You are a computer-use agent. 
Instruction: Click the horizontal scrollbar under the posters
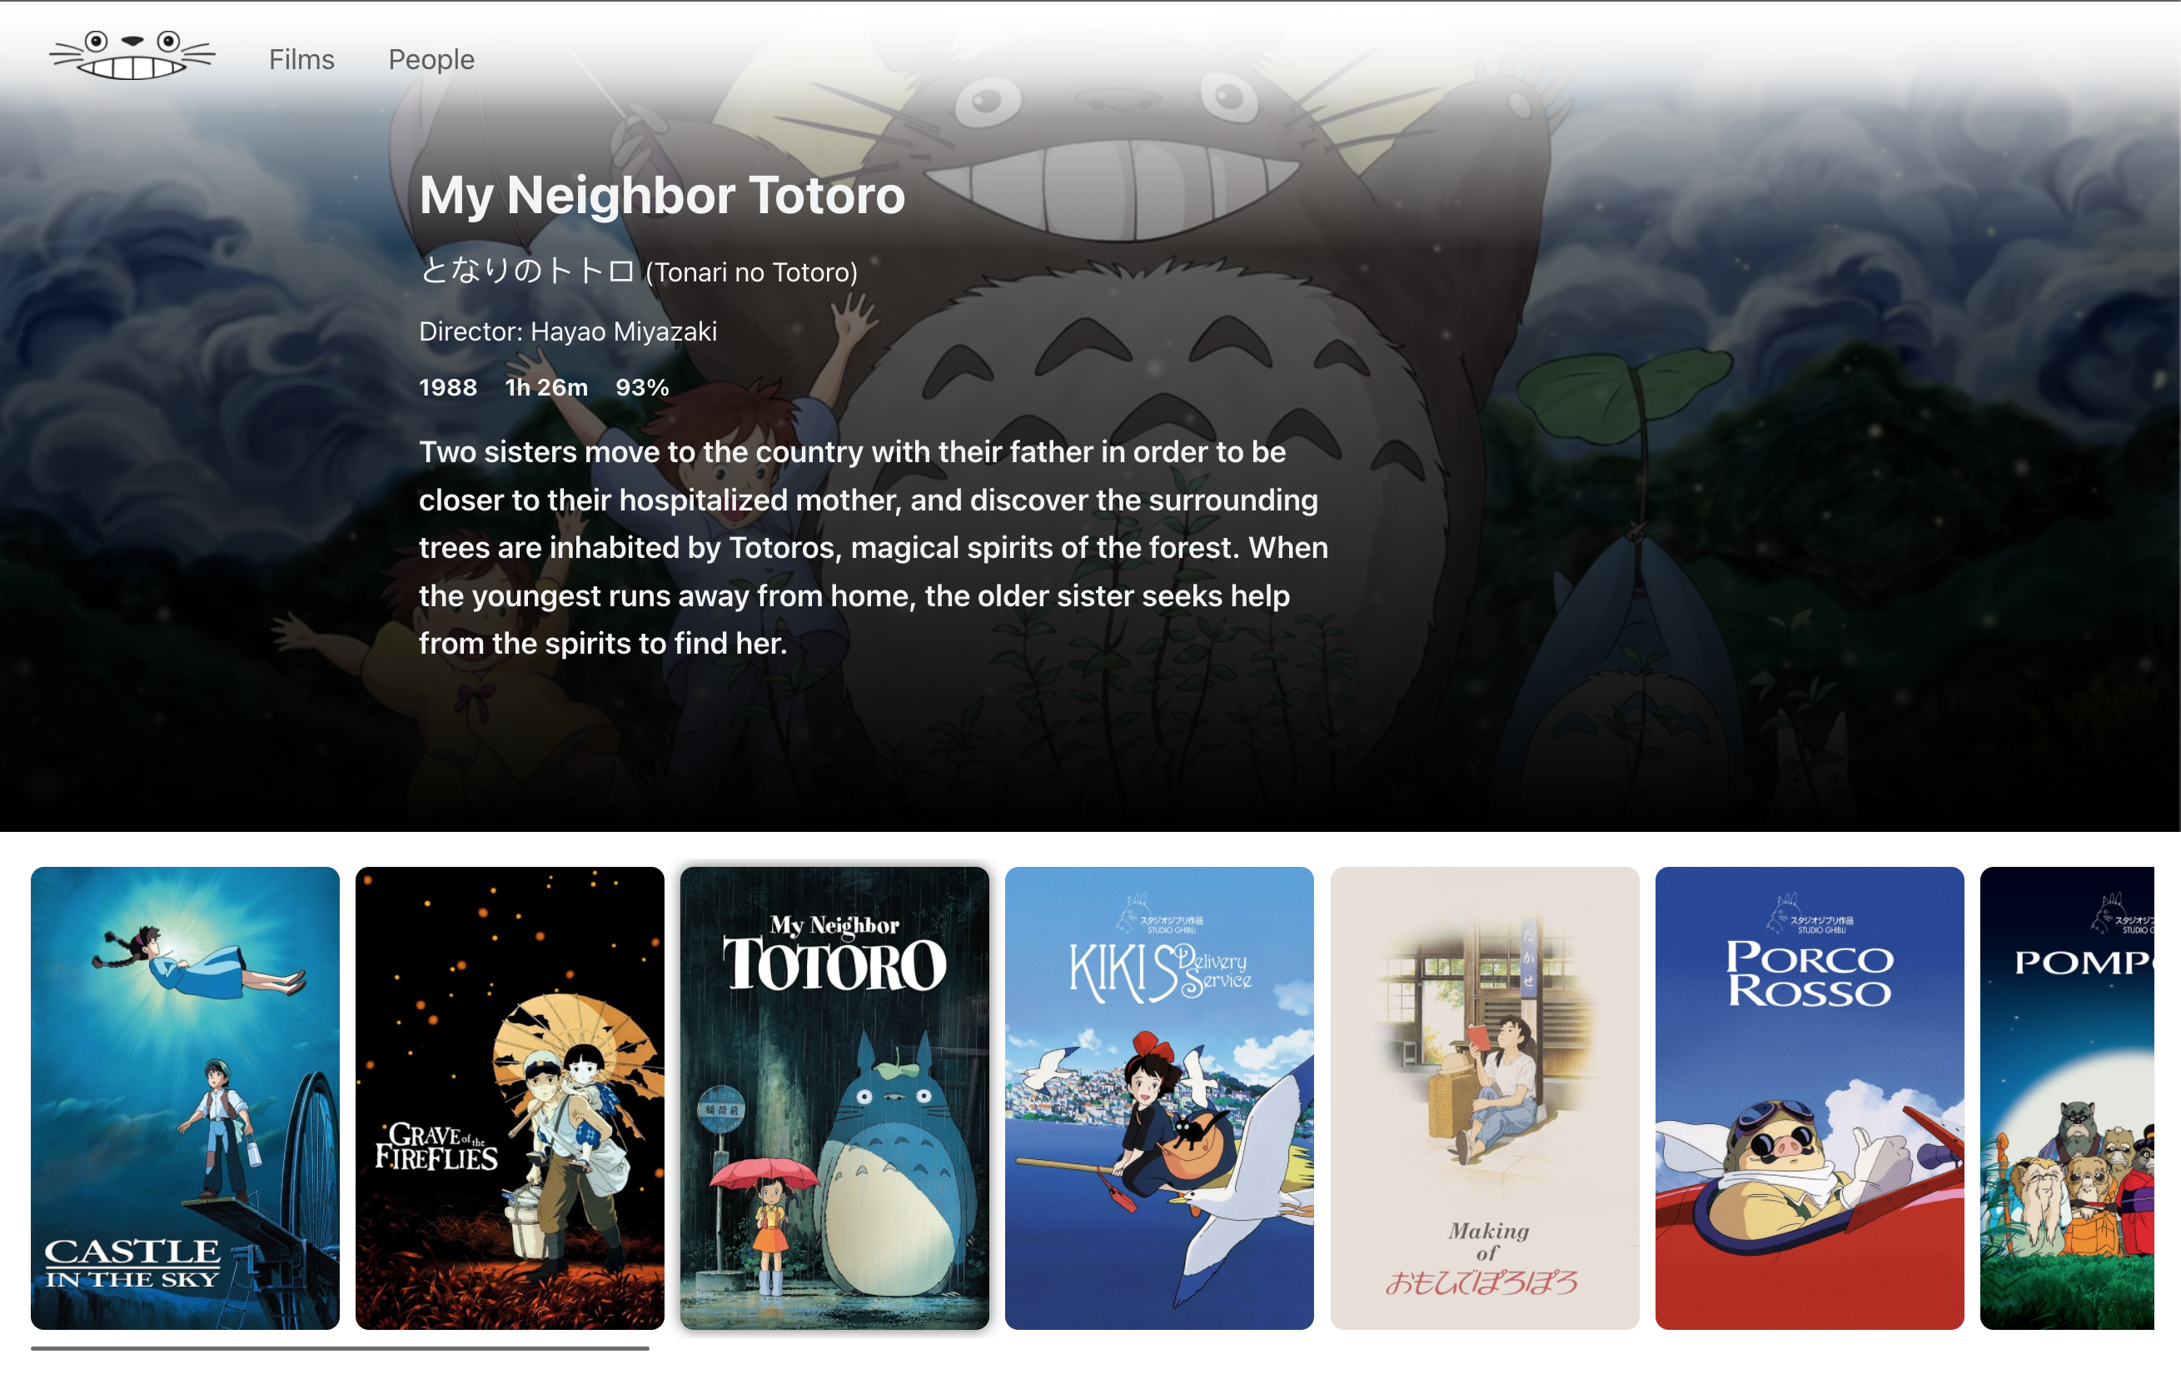coord(340,1349)
